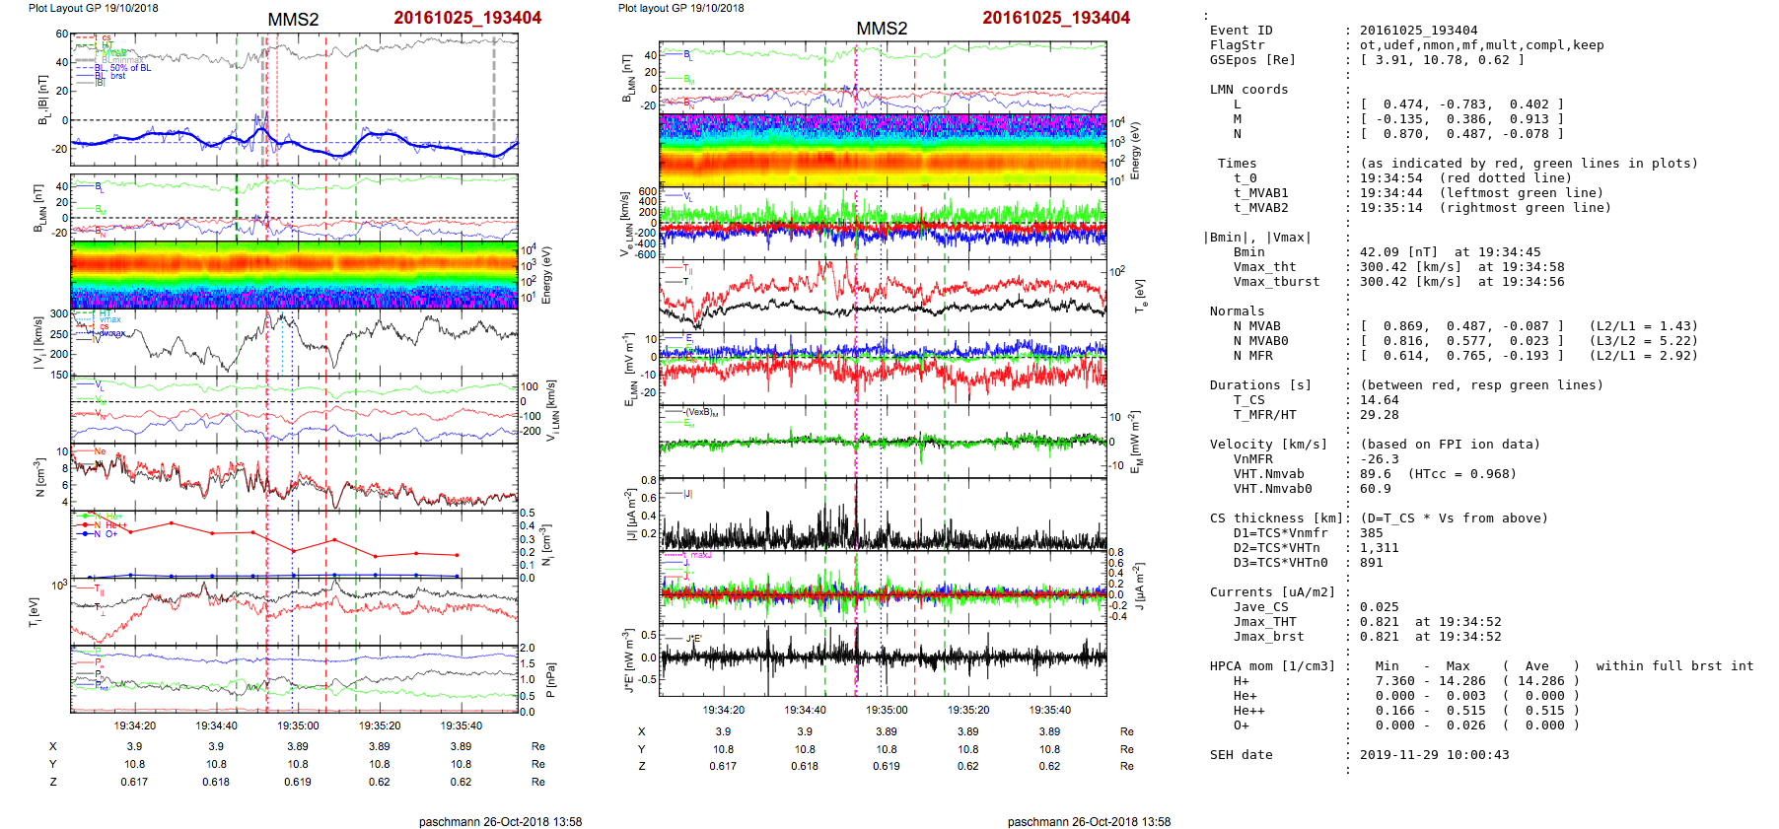Click the electron energy spectrogram in the right plot
This screenshot has height=829, width=1779.
[x=883, y=150]
